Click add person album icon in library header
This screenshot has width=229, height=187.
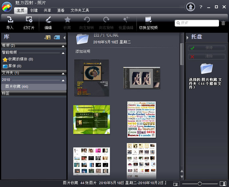coord(47,38)
